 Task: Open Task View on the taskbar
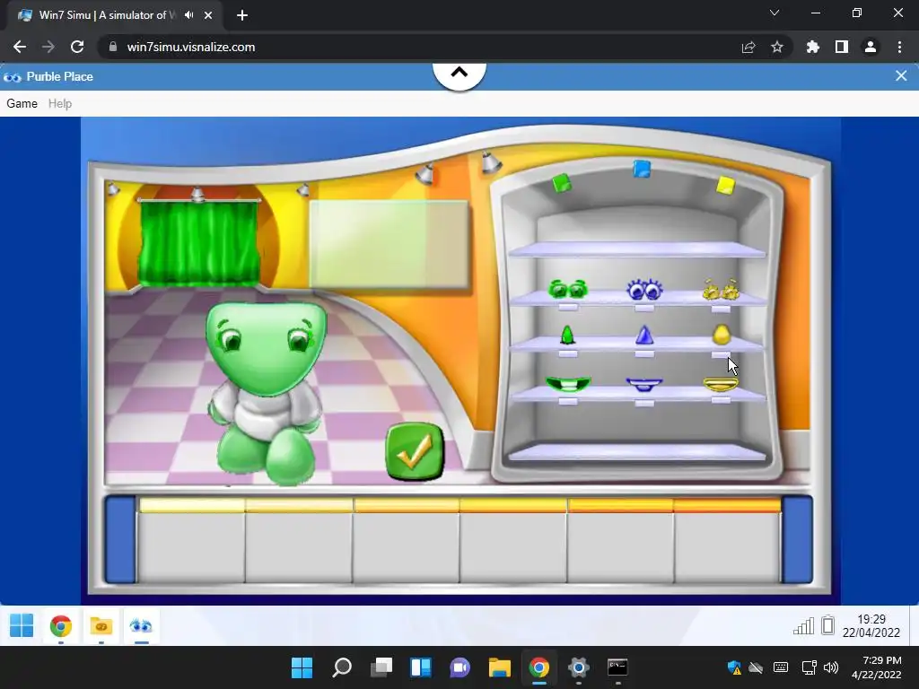coord(381,667)
